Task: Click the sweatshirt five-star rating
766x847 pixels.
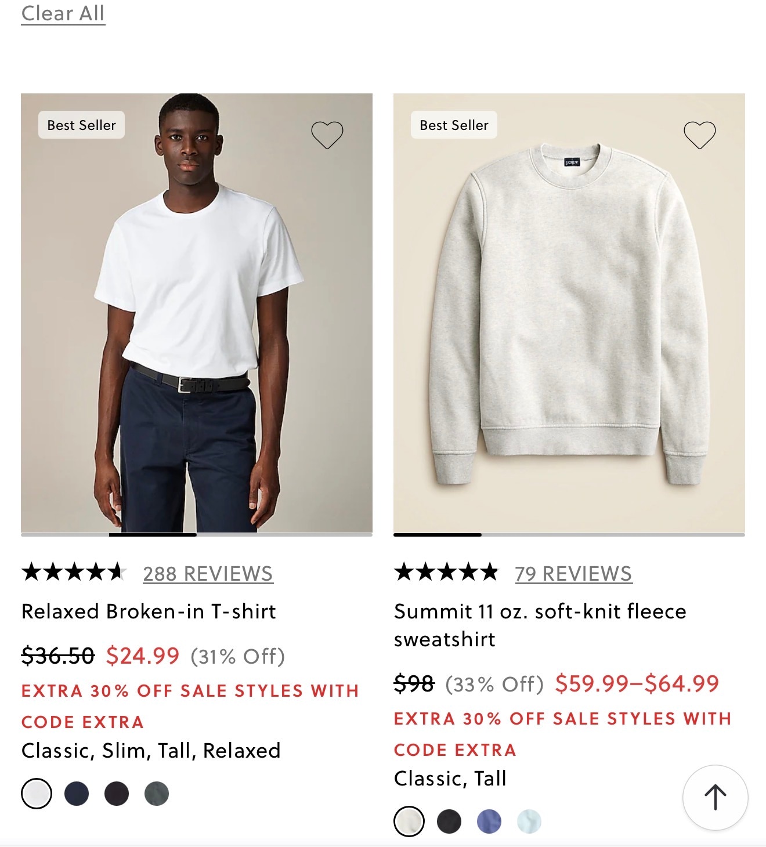Action: coord(446,573)
